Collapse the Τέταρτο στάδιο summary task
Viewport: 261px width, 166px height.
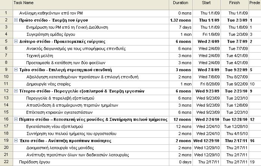16,91
